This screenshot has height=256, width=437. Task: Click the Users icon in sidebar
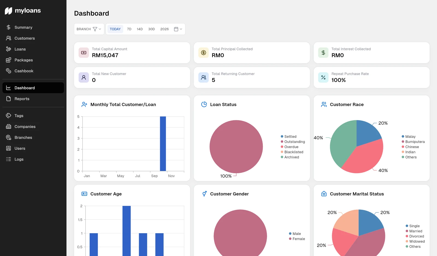(x=8, y=148)
